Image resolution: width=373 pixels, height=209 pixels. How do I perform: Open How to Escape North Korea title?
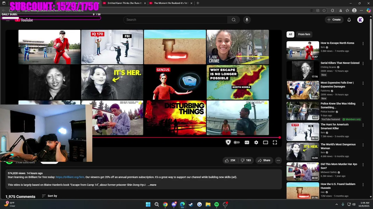pos(337,43)
